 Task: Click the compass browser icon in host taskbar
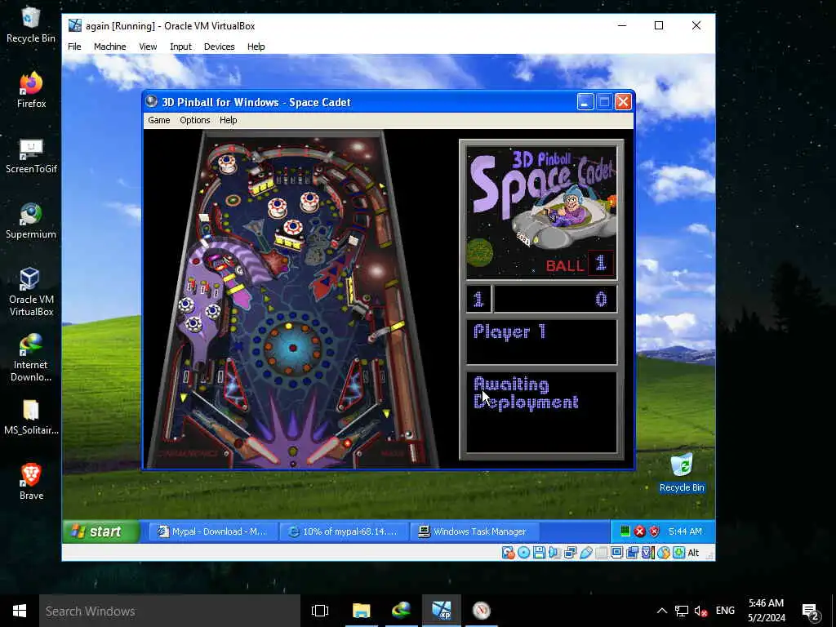click(x=482, y=611)
